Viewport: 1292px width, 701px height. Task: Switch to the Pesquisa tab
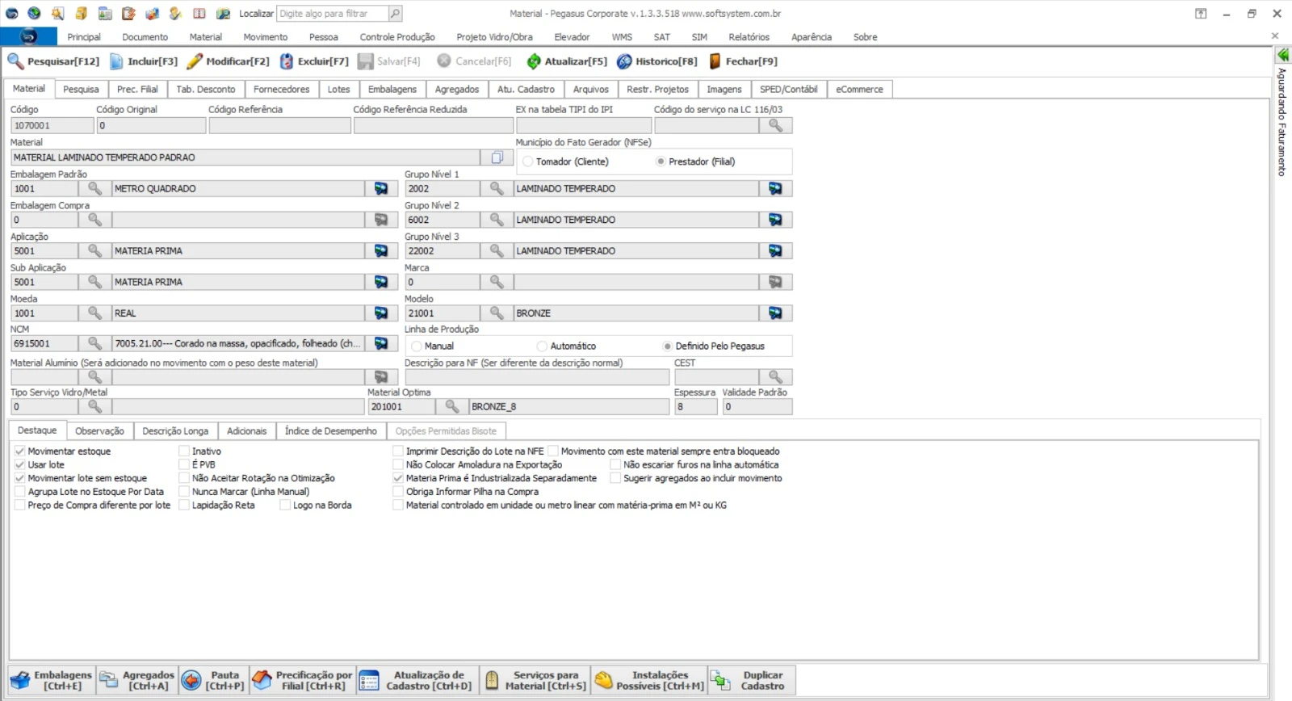(81, 89)
